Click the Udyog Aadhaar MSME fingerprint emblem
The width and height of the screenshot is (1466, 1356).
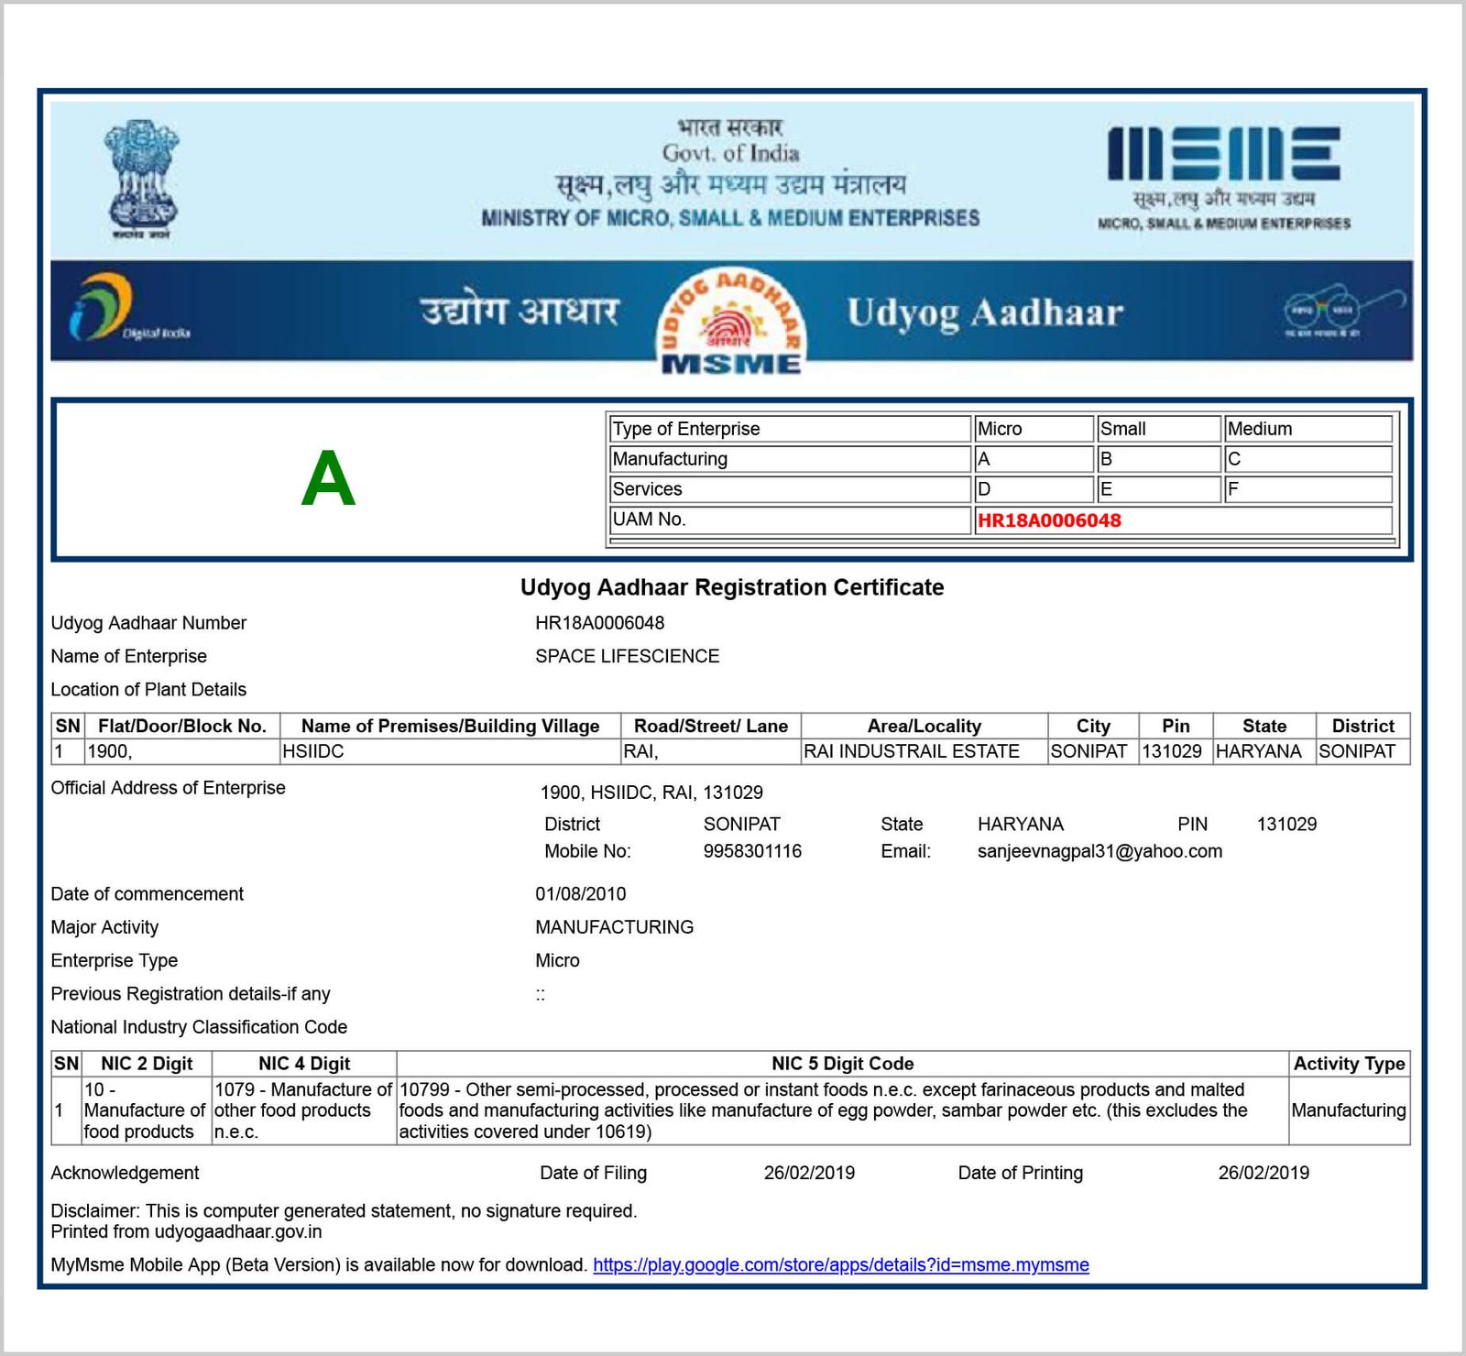coord(731,322)
